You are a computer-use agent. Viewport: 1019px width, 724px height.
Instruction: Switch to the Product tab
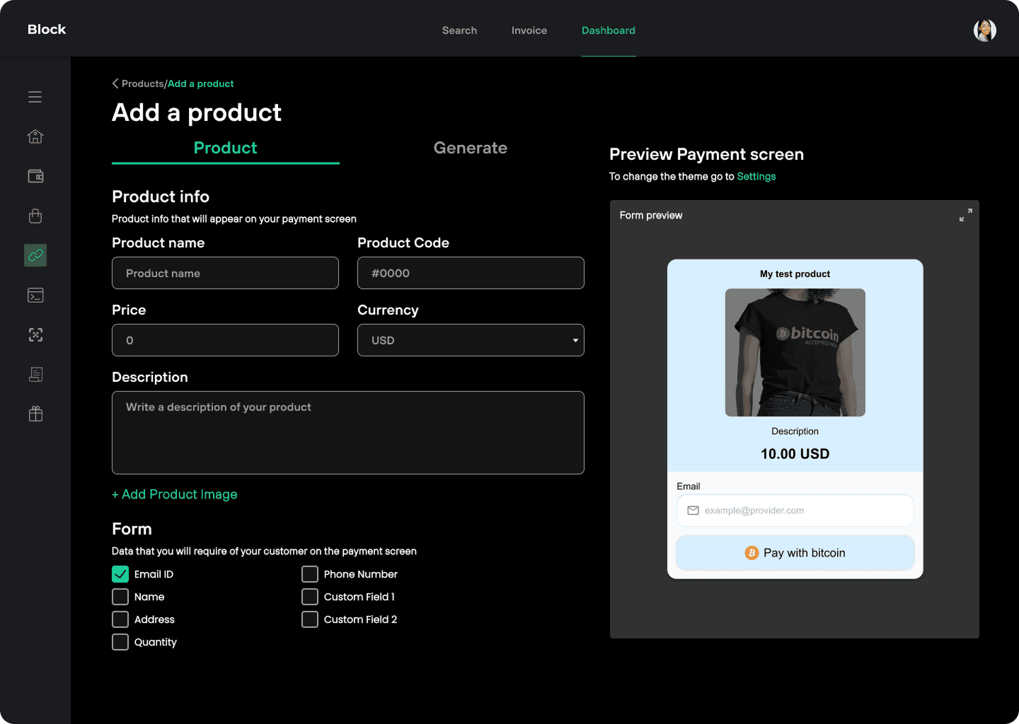tap(226, 148)
